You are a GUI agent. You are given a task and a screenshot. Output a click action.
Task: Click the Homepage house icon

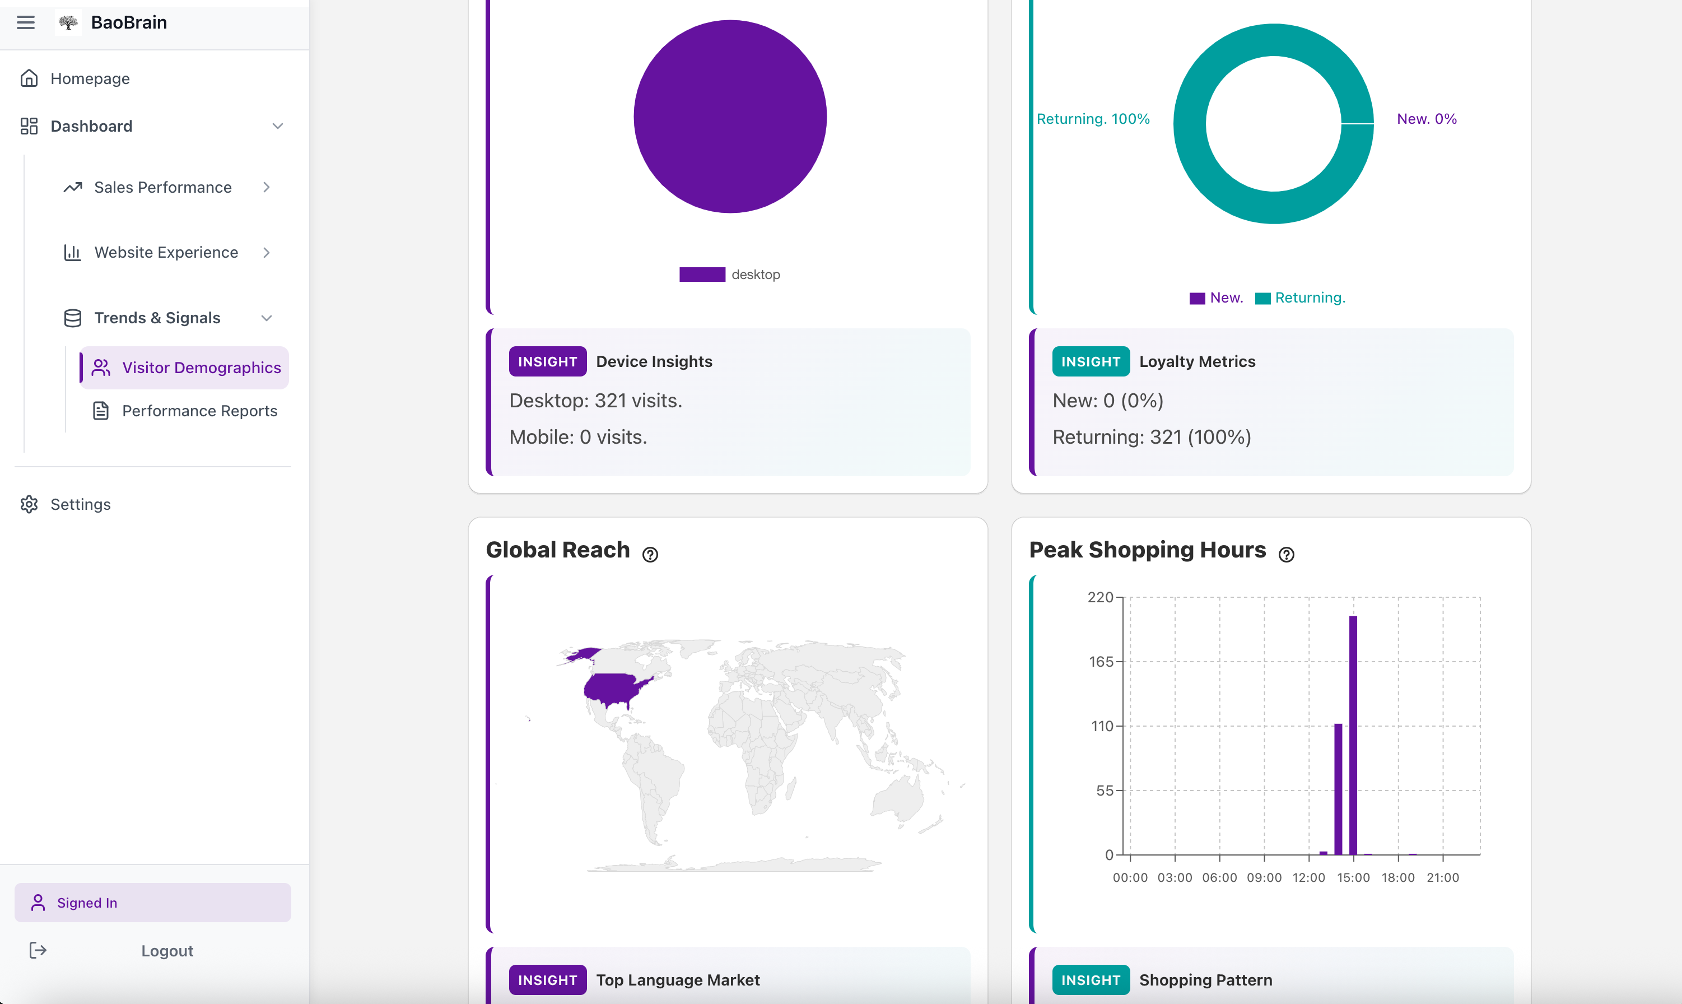tap(29, 78)
